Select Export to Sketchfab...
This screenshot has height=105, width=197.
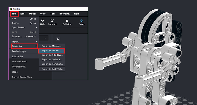52,69
